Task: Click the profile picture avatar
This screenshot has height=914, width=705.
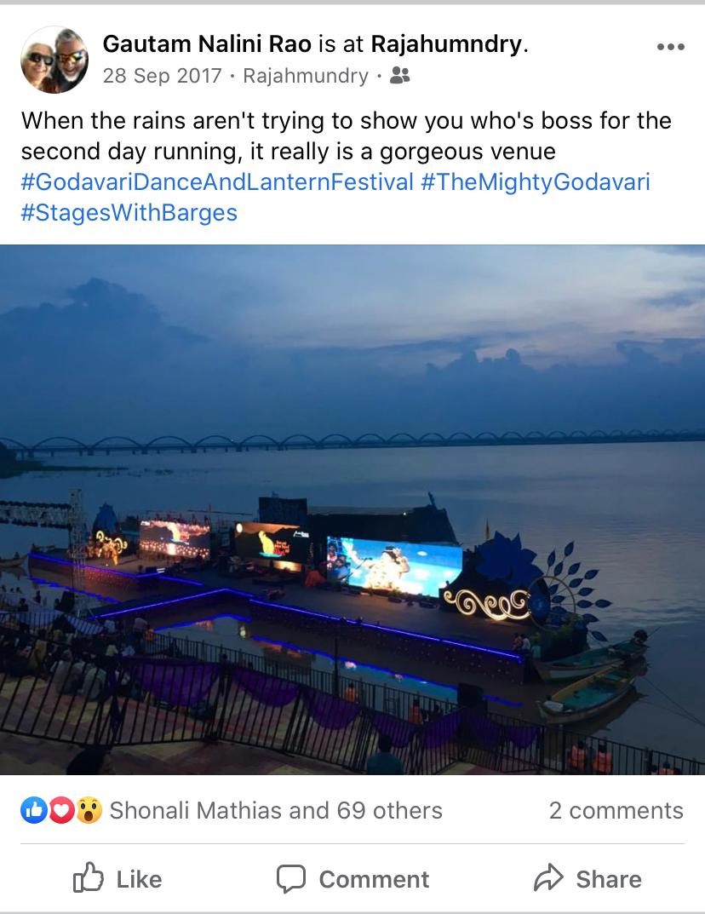Action: pyautogui.click(x=54, y=59)
